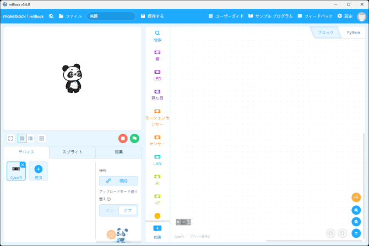Click the panda sprite on stage
The image size is (369, 246).
(73, 78)
